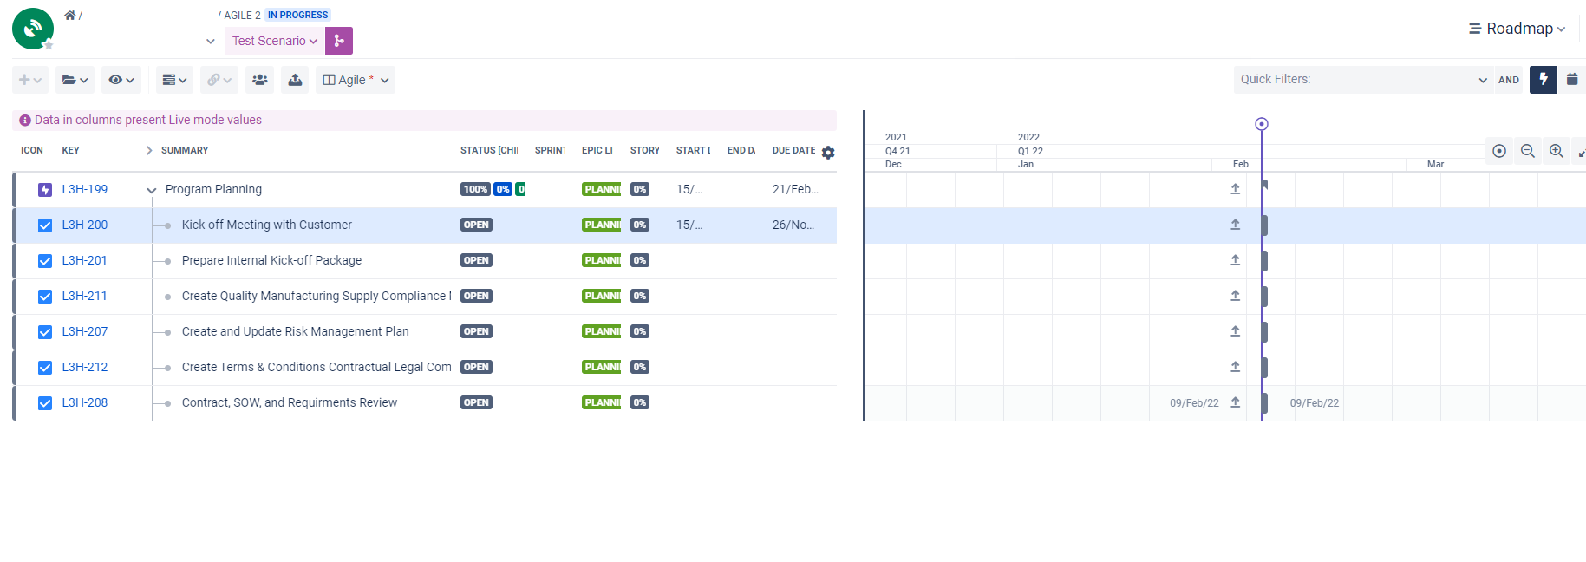Viewport: 1586px width, 562px height.
Task: Center the Gantt on today target icon
Action: pos(1499,151)
